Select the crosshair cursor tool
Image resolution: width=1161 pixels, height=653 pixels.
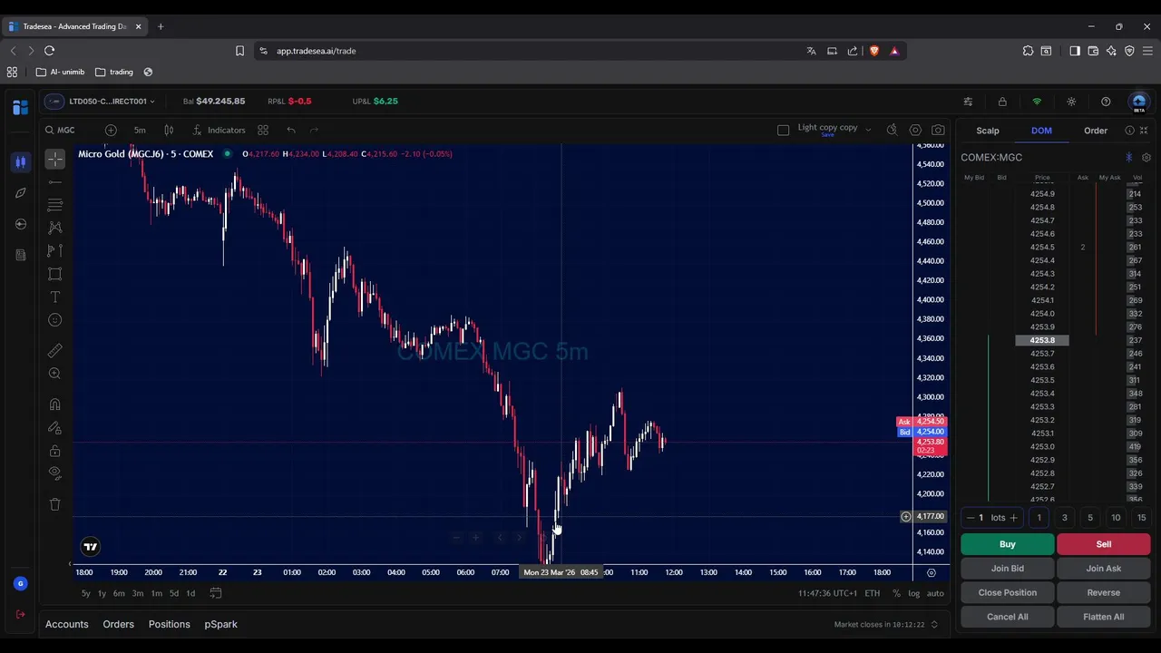click(55, 160)
